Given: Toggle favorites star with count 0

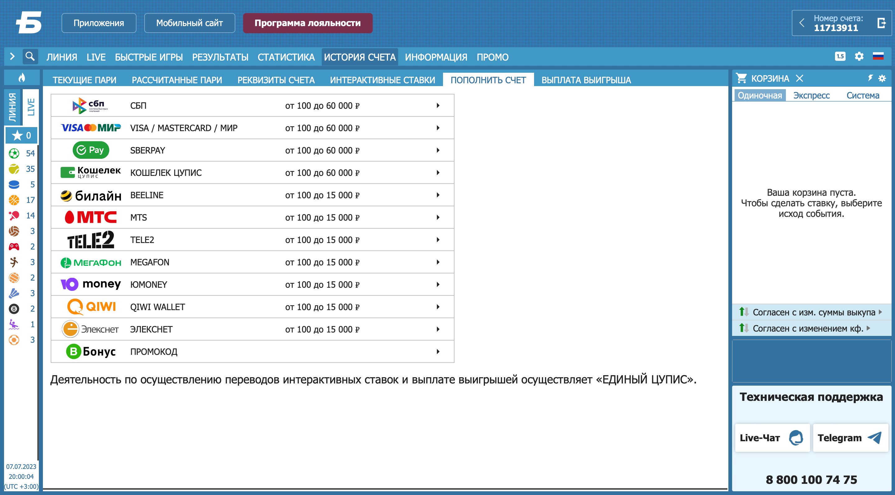Looking at the screenshot, I should tap(21, 135).
